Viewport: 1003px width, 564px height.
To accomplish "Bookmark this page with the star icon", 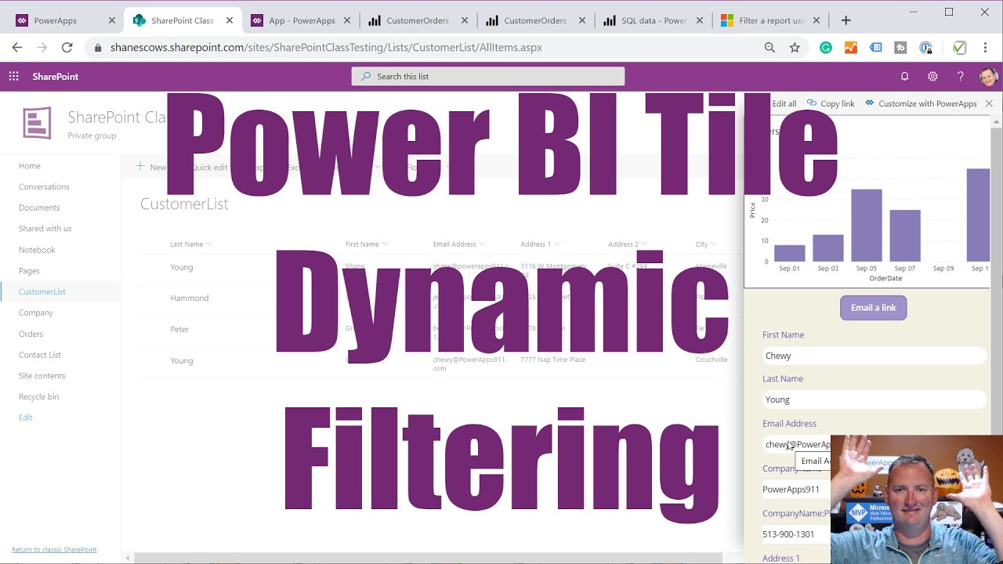I will click(795, 48).
